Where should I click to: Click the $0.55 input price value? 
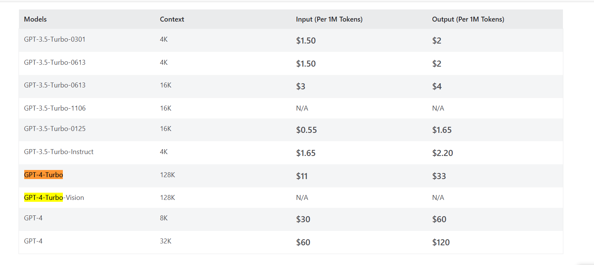(306, 130)
